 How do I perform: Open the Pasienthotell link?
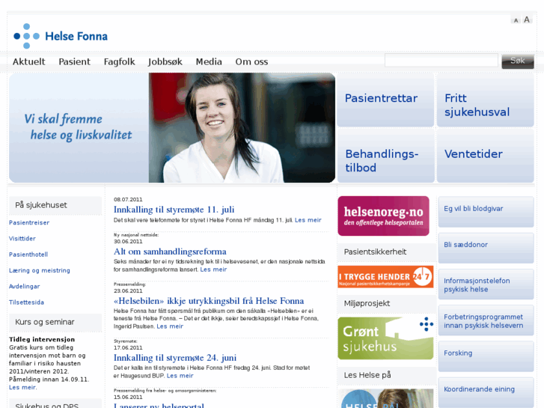(28, 255)
